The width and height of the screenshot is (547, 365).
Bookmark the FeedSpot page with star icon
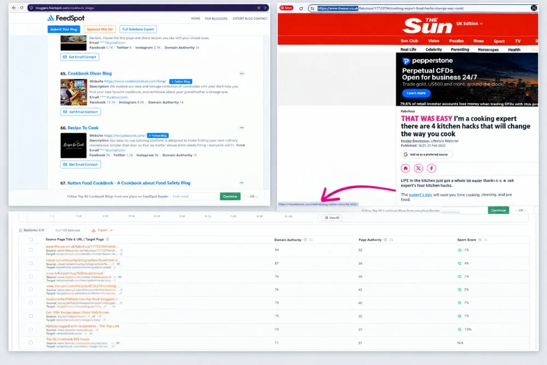(x=265, y=8)
